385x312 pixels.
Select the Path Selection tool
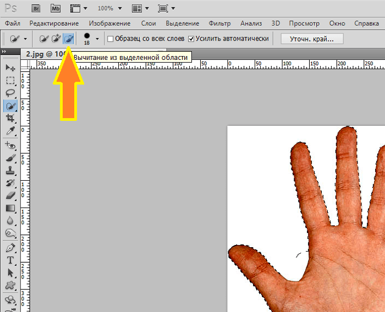tap(10, 273)
